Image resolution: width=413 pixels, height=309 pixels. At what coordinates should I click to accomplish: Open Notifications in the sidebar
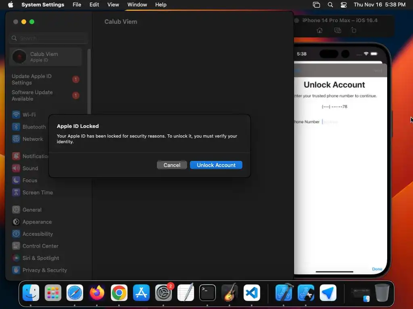[29, 157]
